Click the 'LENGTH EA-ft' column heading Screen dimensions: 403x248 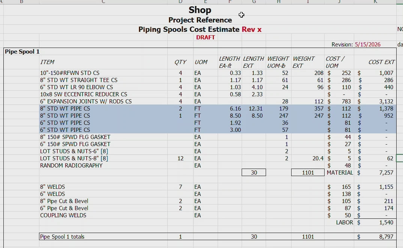(x=229, y=62)
